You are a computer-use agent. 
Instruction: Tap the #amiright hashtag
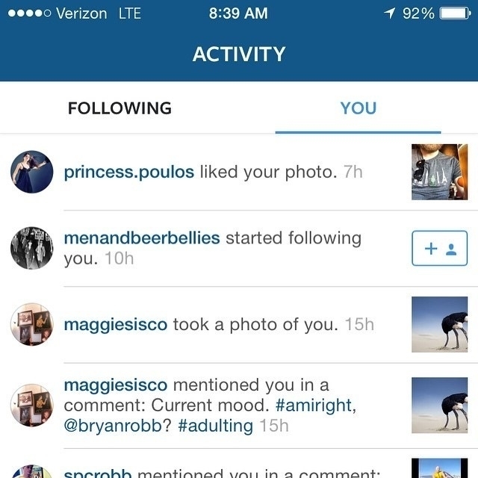314,406
